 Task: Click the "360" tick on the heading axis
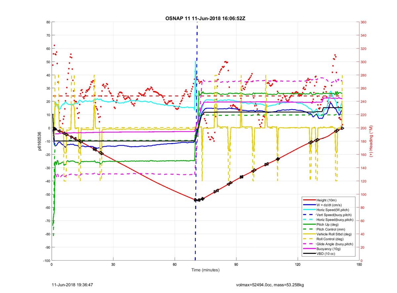[363, 22]
